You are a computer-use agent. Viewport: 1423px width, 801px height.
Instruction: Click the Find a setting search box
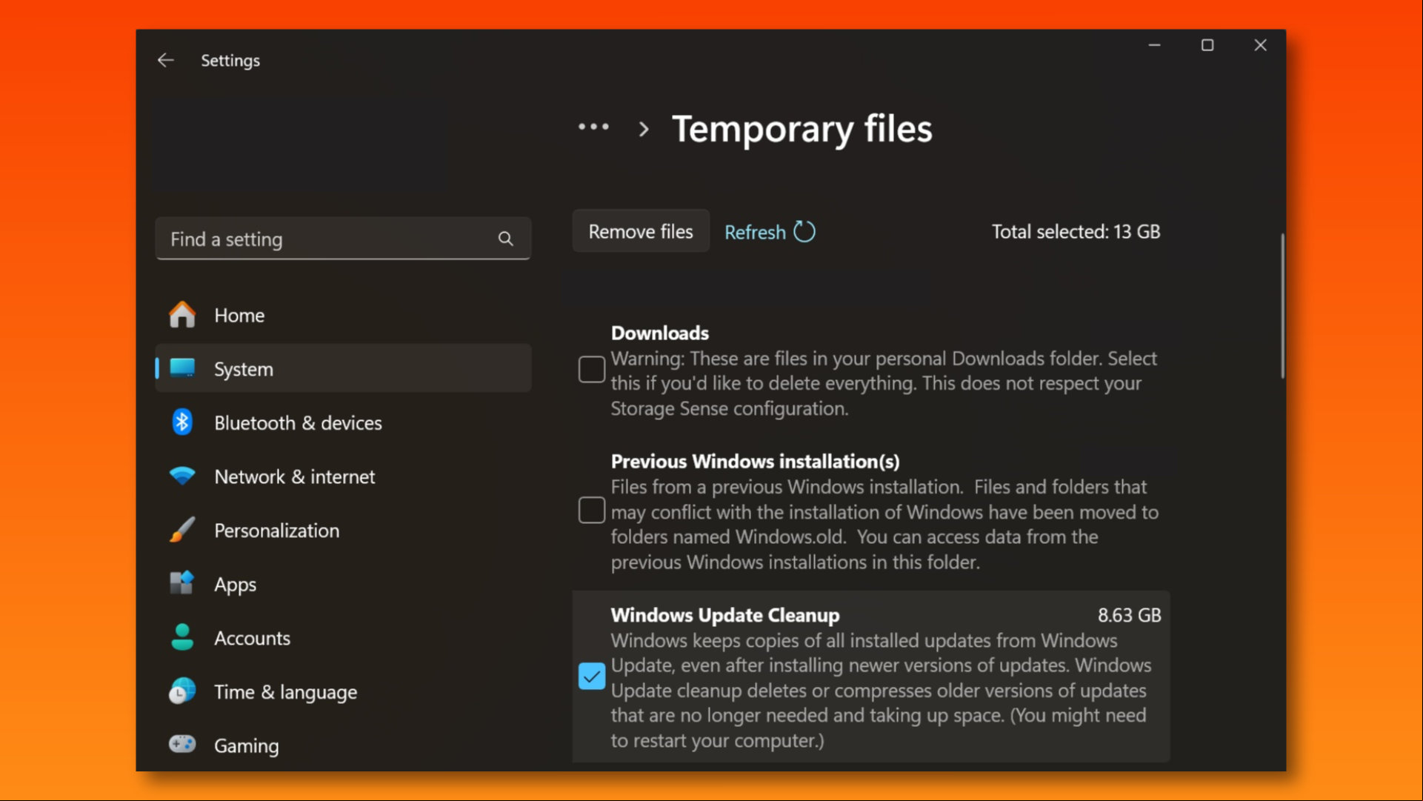pos(343,239)
